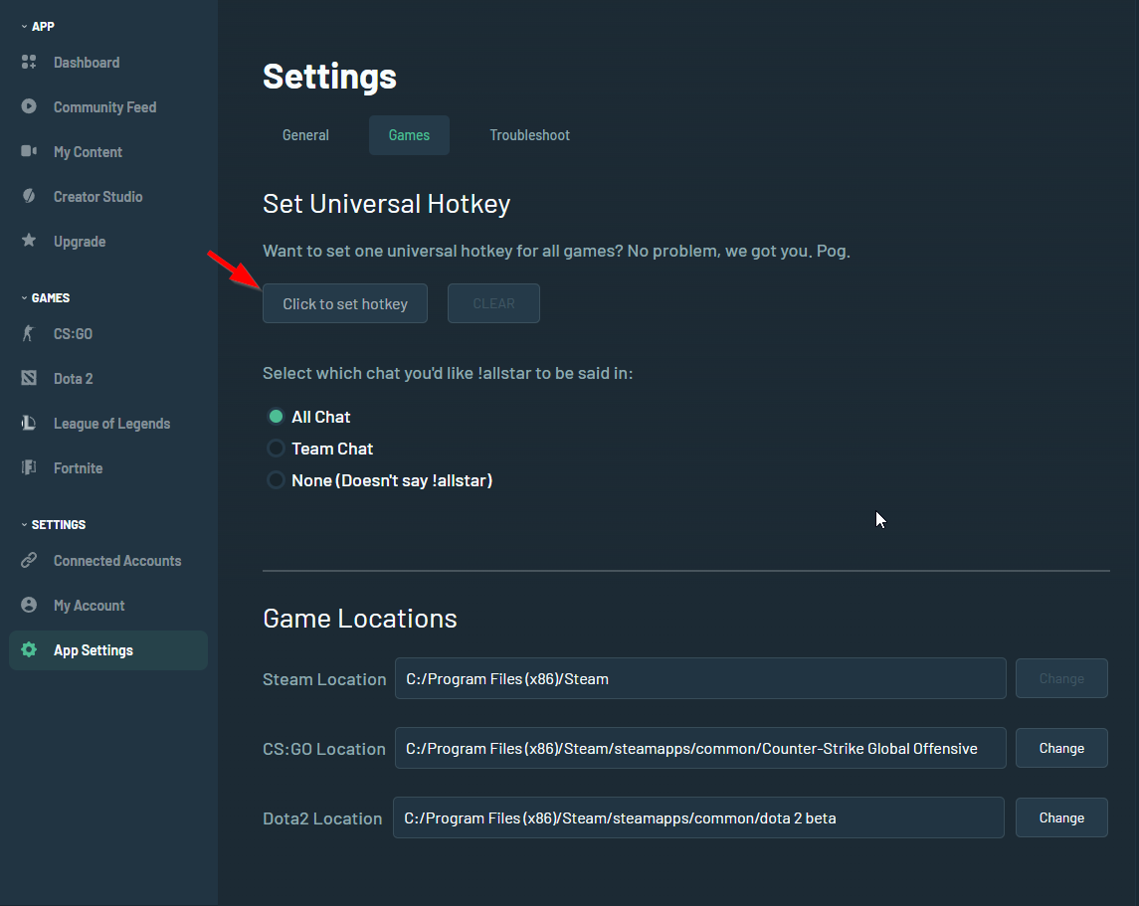Switch to the General tab
The height and width of the screenshot is (906, 1139).
pyautogui.click(x=305, y=134)
